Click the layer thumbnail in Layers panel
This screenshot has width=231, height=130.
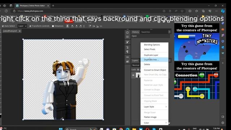(138, 75)
